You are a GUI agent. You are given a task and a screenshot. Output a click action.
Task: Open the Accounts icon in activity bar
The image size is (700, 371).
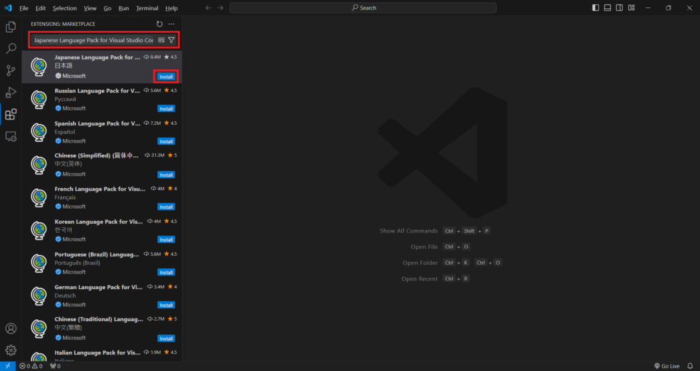click(11, 329)
